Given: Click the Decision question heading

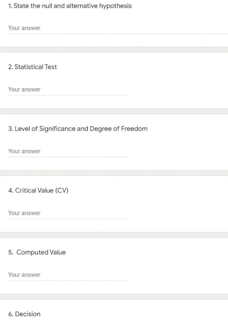Looking at the screenshot, I should 24,314.
